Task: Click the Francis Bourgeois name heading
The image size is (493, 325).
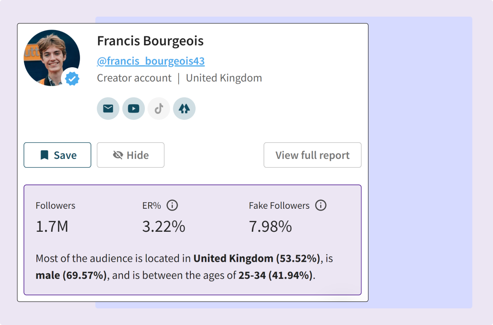Action: (150, 41)
